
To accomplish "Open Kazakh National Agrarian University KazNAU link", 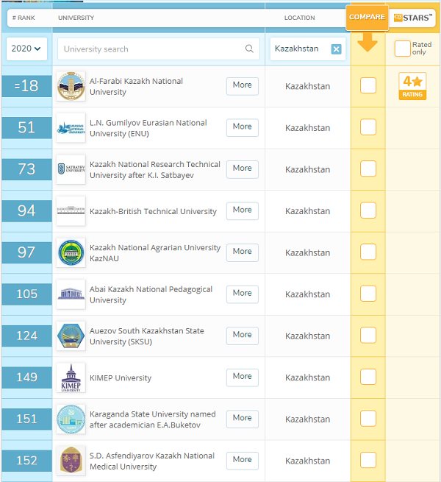I will click(x=155, y=253).
